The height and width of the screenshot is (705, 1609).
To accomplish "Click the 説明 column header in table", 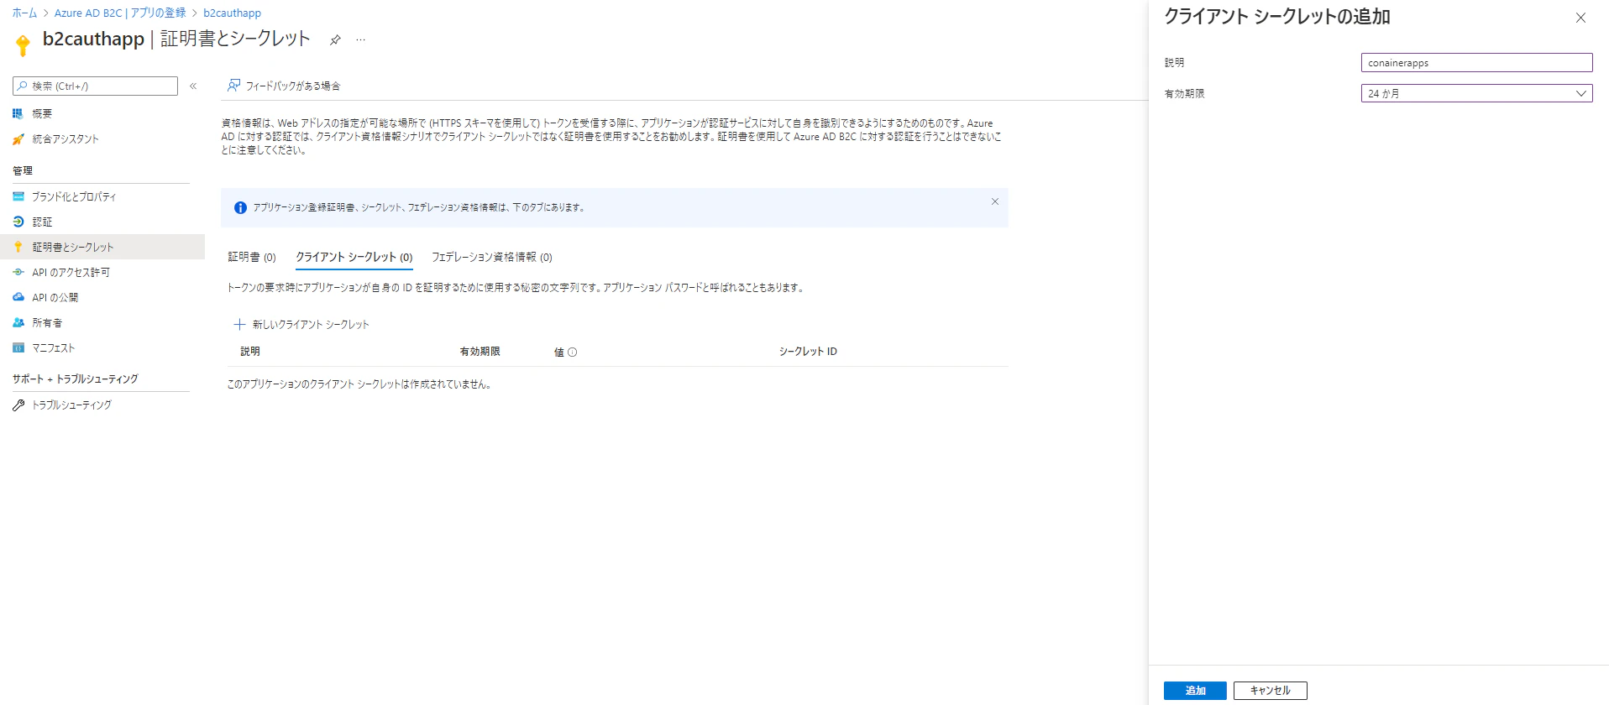I will (250, 352).
